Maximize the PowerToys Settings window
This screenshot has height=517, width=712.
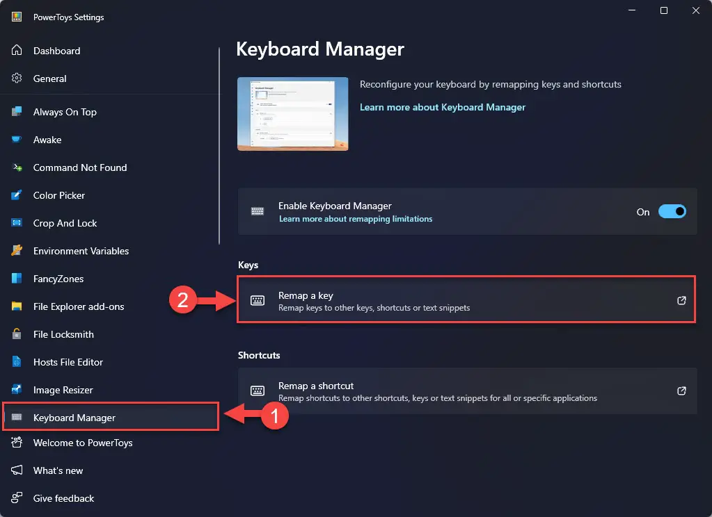point(664,10)
